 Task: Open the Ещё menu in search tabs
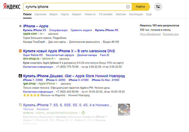pos(149,14)
